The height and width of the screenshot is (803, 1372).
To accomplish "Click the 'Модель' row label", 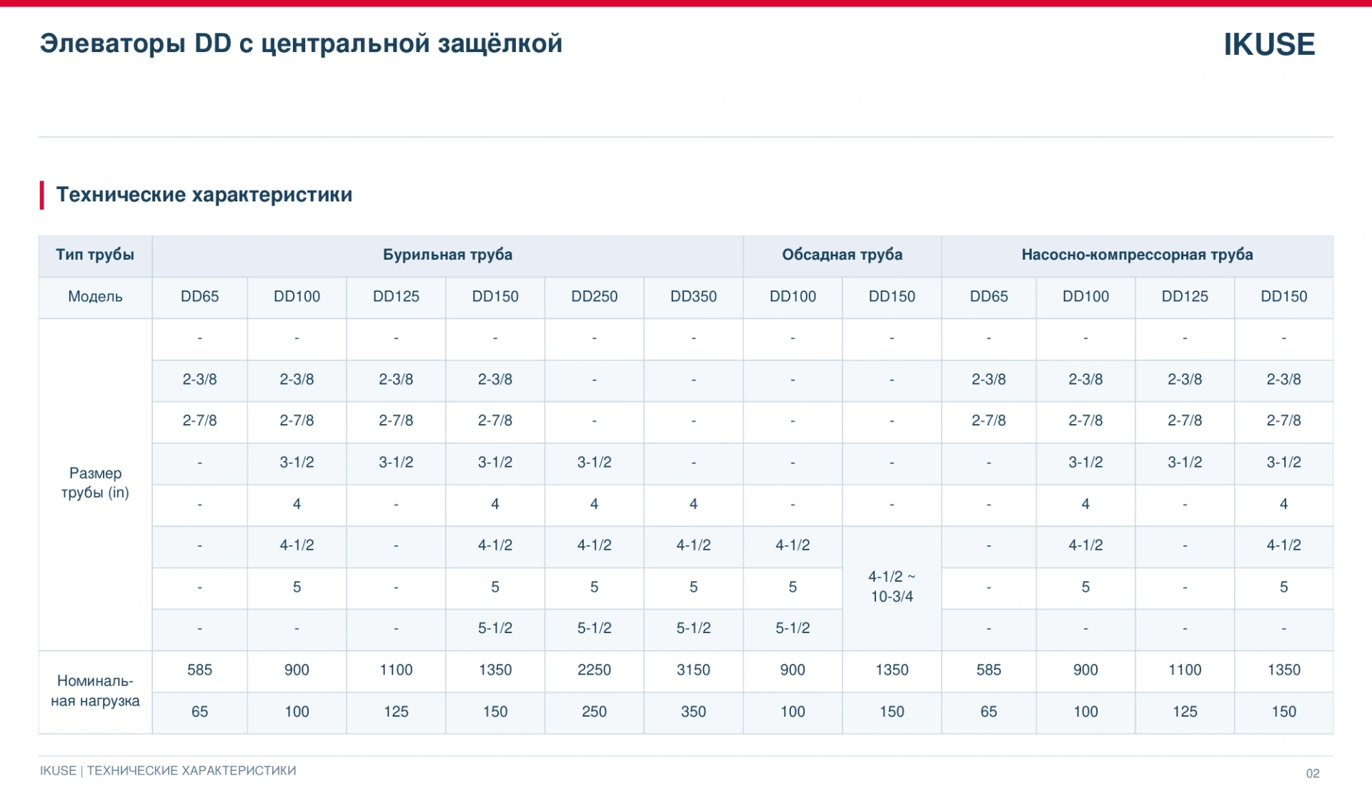I will [x=95, y=297].
